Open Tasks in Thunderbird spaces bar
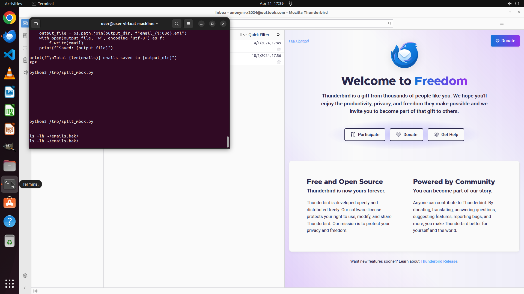 [x=25, y=60]
